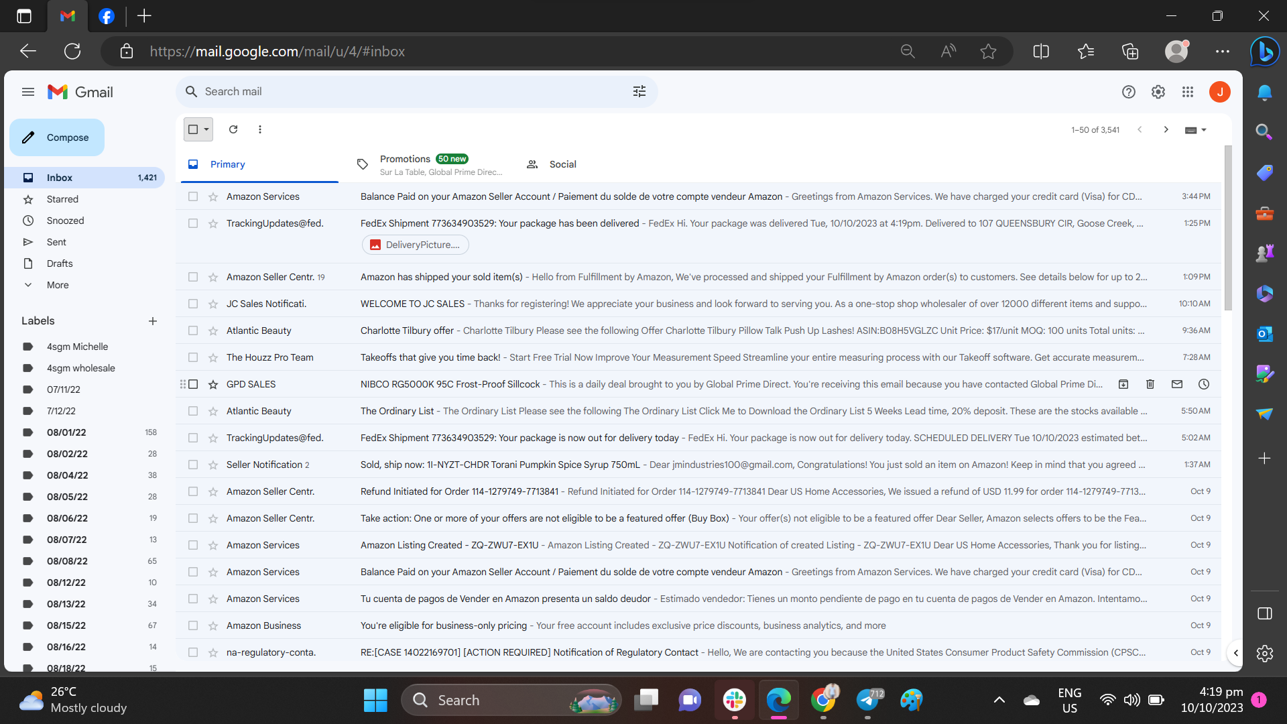Click the taskbar Search box

point(511,700)
